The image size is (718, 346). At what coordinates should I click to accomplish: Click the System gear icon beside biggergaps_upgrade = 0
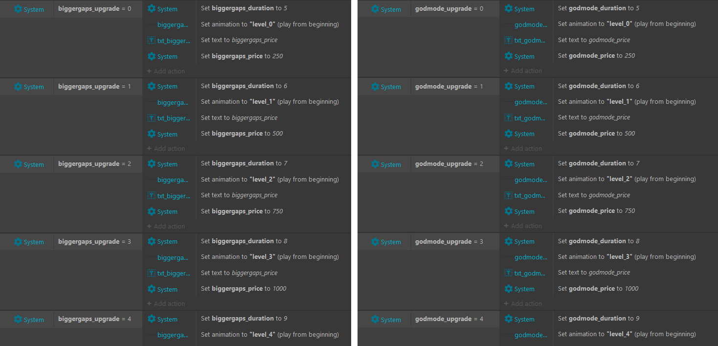pos(18,9)
